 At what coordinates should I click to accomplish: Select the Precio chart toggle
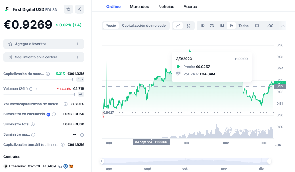point(111,26)
